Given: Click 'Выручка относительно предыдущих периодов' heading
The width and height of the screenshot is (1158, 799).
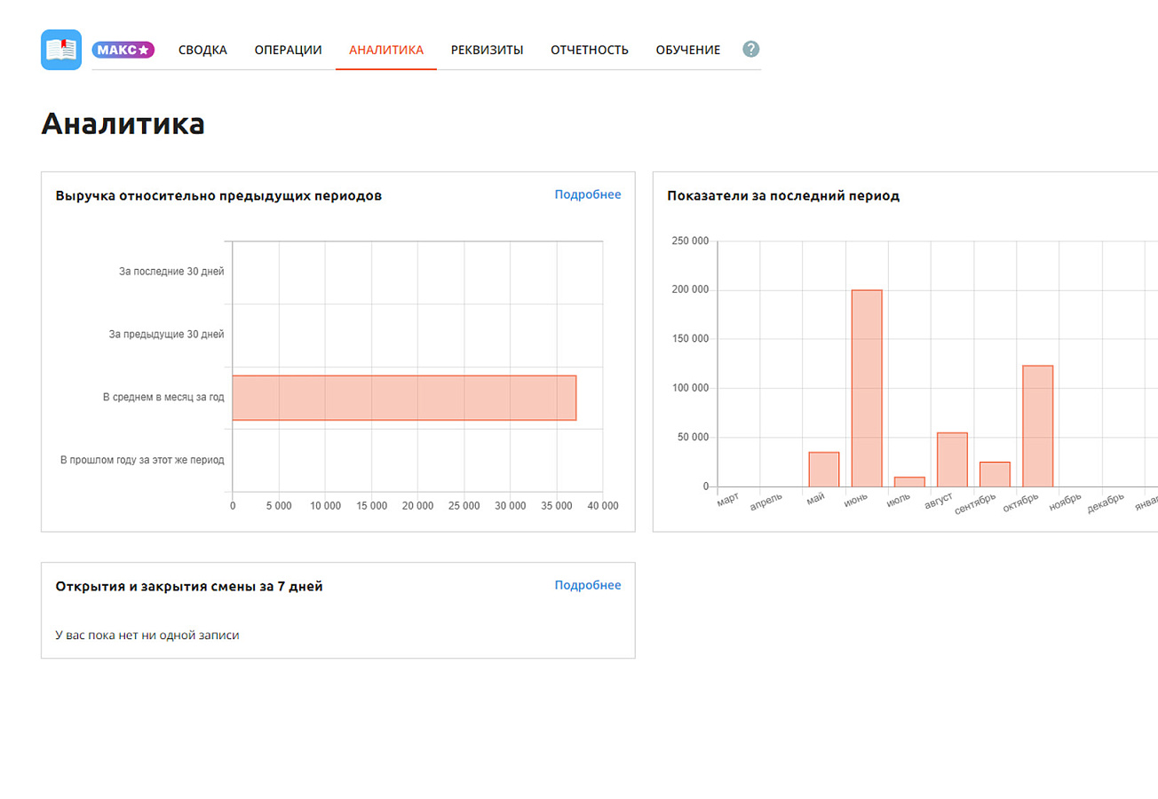Looking at the screenshot, I should pyautogui.click(x=218, y=196).
